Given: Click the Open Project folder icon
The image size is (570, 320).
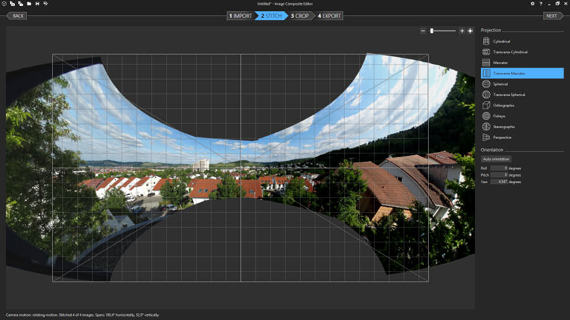Looking at the screenshot, I should click(28, 4).
